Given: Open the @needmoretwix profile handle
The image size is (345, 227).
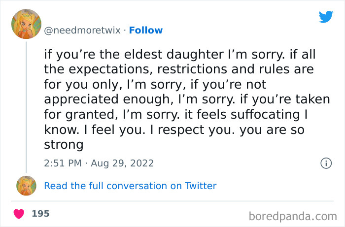Looking at the screenshot, I should pyautogui.click(x=82, y=30).
